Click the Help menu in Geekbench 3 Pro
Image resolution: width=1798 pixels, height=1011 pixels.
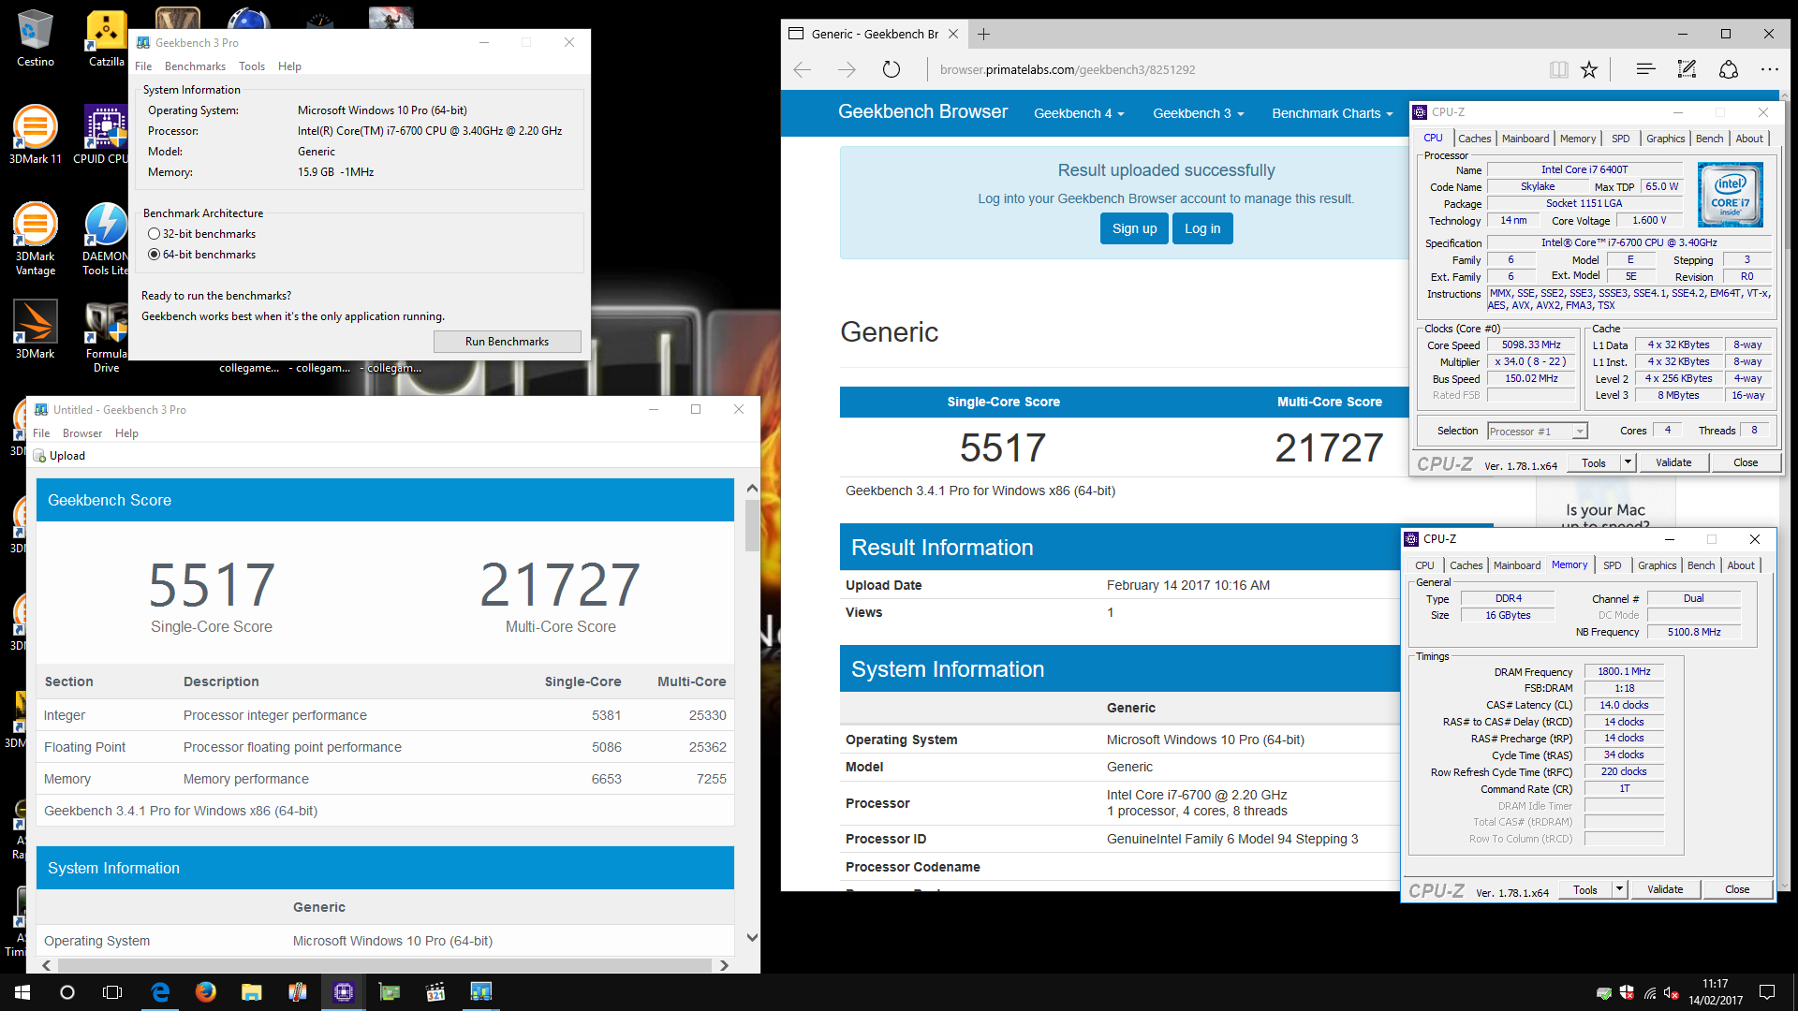coord(289,66)
